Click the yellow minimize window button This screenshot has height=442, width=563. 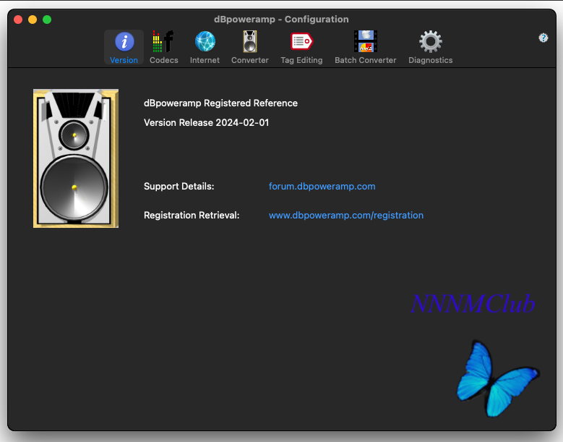(x=33, y=20)
